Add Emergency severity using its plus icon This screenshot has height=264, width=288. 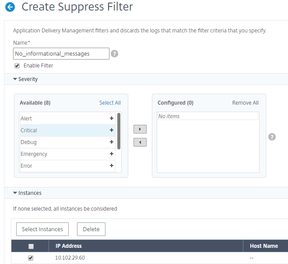tap(112, 154)
